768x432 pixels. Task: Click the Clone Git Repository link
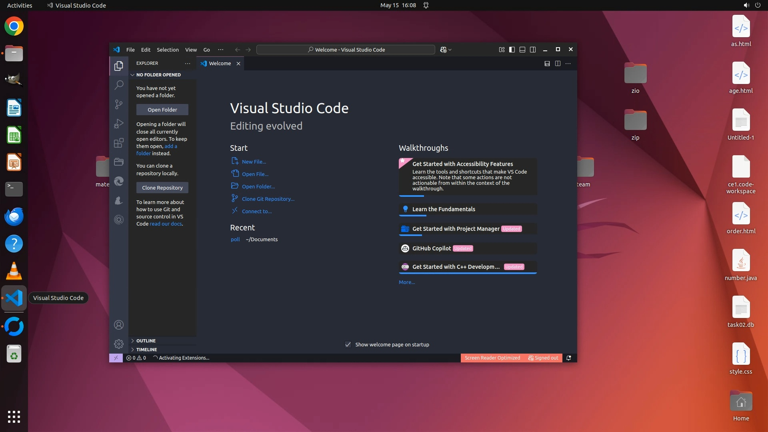(268, 199)
